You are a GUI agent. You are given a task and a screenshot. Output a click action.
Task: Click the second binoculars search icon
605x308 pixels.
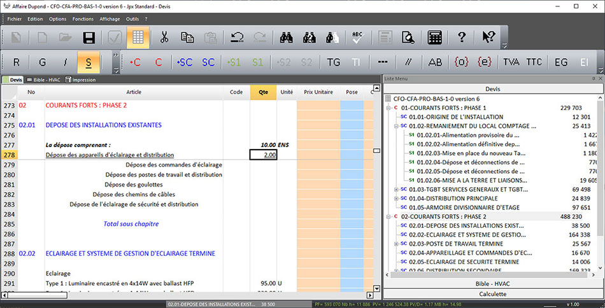click(x=310, y=38)
